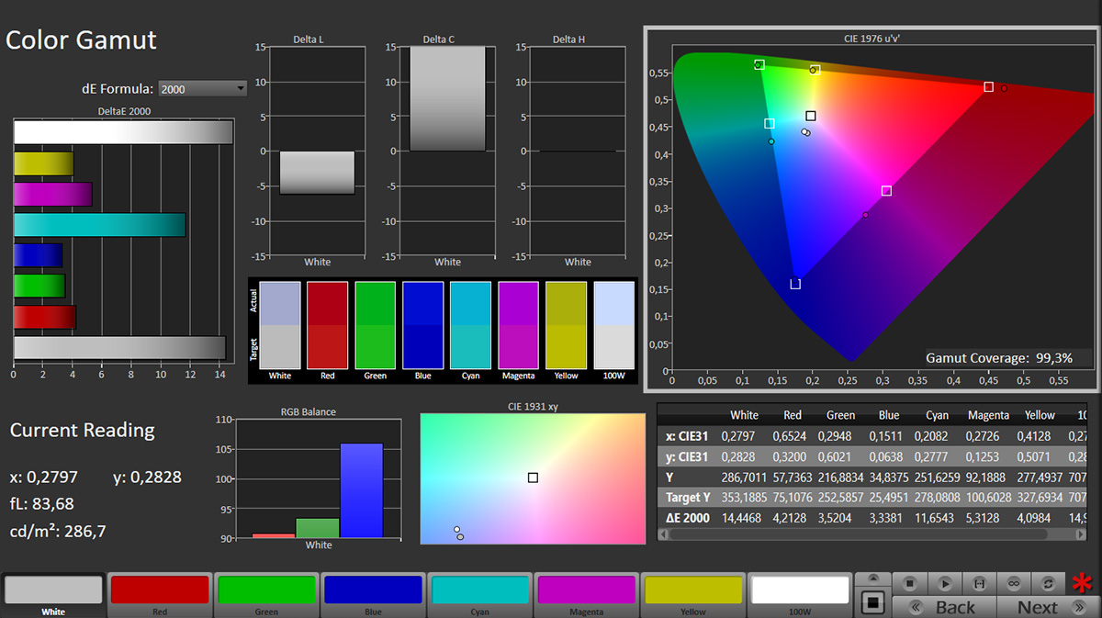Image resolution: width=1102 pixels, height=618 pixels.
Task: Click the 'cd/m²: 286,7' reading
Action: tap(58, 531)
